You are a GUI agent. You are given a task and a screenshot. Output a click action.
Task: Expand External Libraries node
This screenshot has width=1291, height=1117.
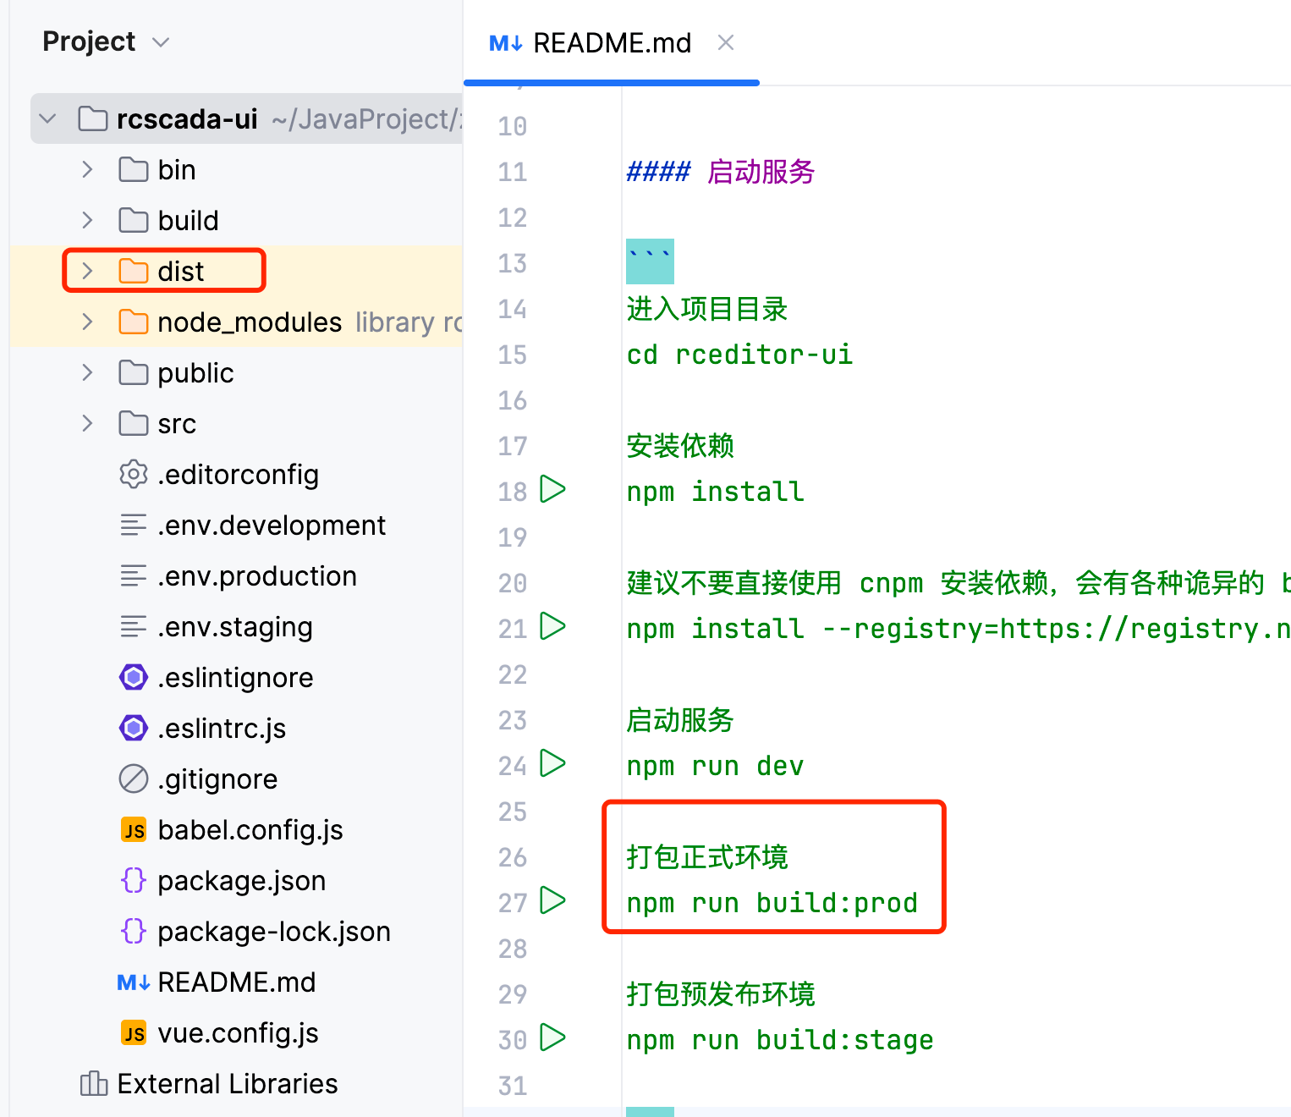pos(227,1084)
